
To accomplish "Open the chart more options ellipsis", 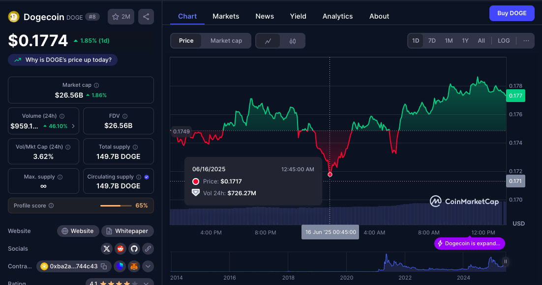I will click(x=526, y=41).
